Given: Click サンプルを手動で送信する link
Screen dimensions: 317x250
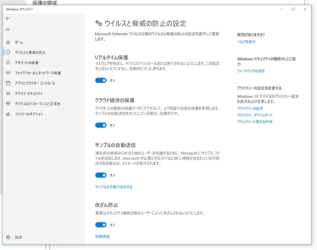Looking at the screenshot, I should (114, 187).
